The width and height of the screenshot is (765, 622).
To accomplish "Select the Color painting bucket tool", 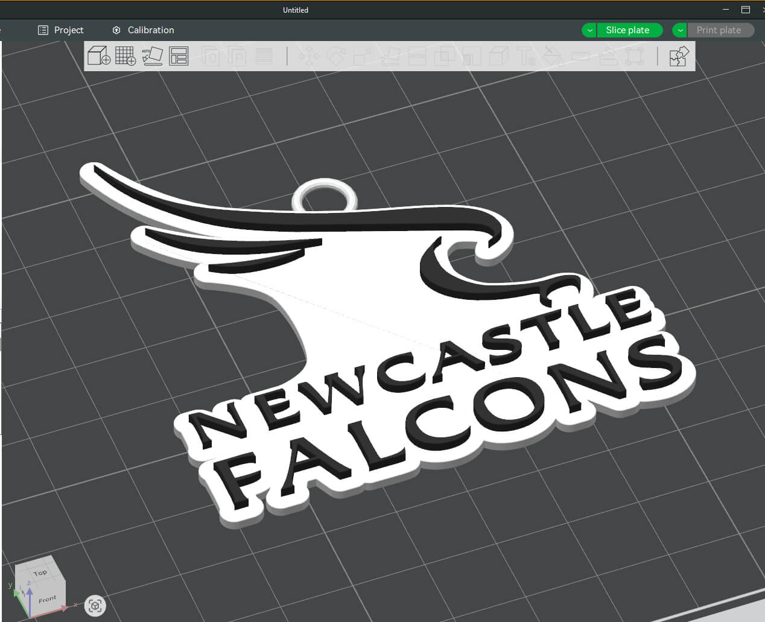I will coord(553,56).
